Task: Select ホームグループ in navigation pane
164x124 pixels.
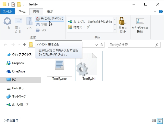Action: pyautogui.click(x=17, y=105)
